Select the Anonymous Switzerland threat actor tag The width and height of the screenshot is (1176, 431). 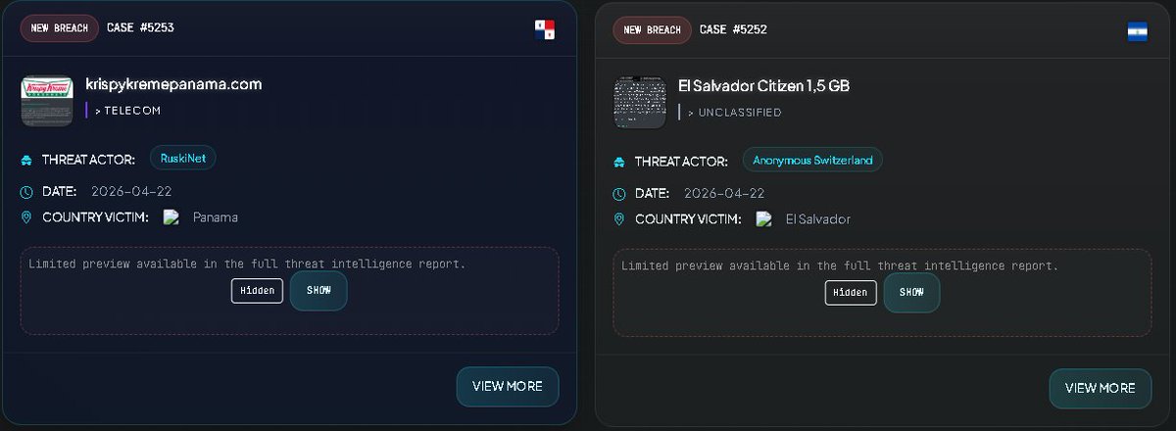[x=812, y=160]
